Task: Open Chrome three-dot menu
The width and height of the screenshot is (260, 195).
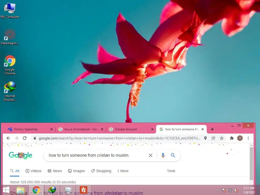Action: click(x=248, y=138)
